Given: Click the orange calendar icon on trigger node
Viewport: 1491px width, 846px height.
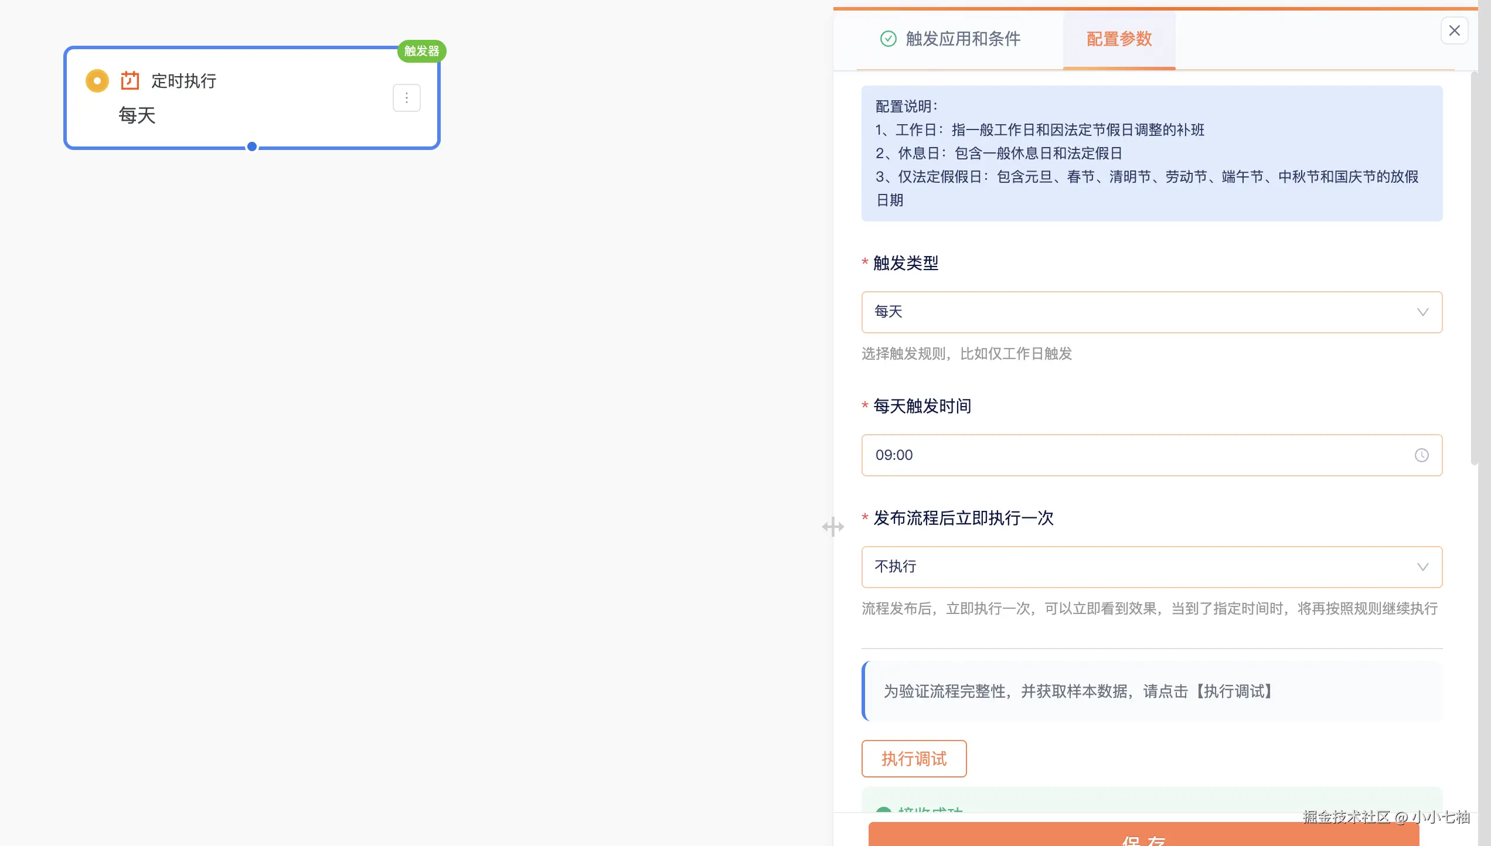Looking at the screenshot, I should (130, 80).
